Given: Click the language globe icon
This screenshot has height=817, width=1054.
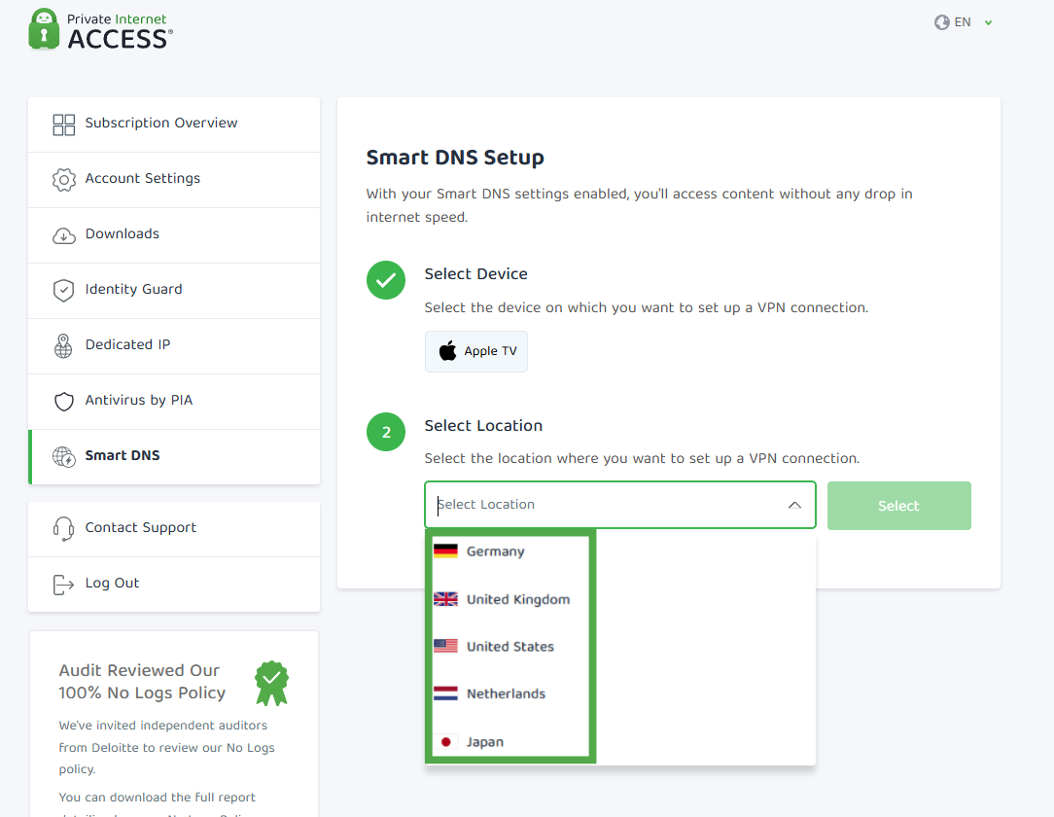Looking at the screenshot, I should (x=942, y=22).
